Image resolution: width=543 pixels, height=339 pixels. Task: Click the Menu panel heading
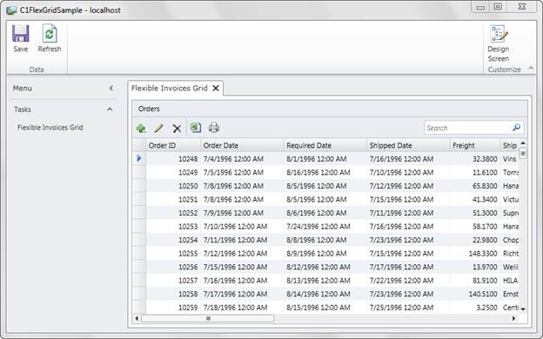[x=23, y=88]
